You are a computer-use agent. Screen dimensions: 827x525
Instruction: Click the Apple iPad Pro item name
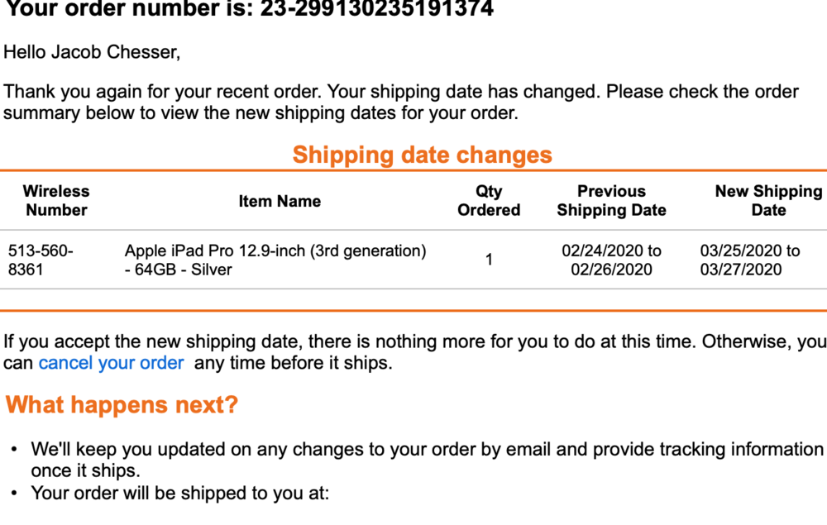click(x=275, y=260)
